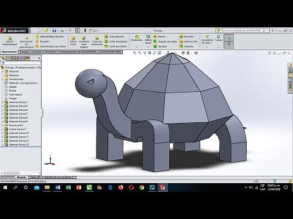Select the Simetría mirror tool
This screenshot has height=219, width=293.
186,46
